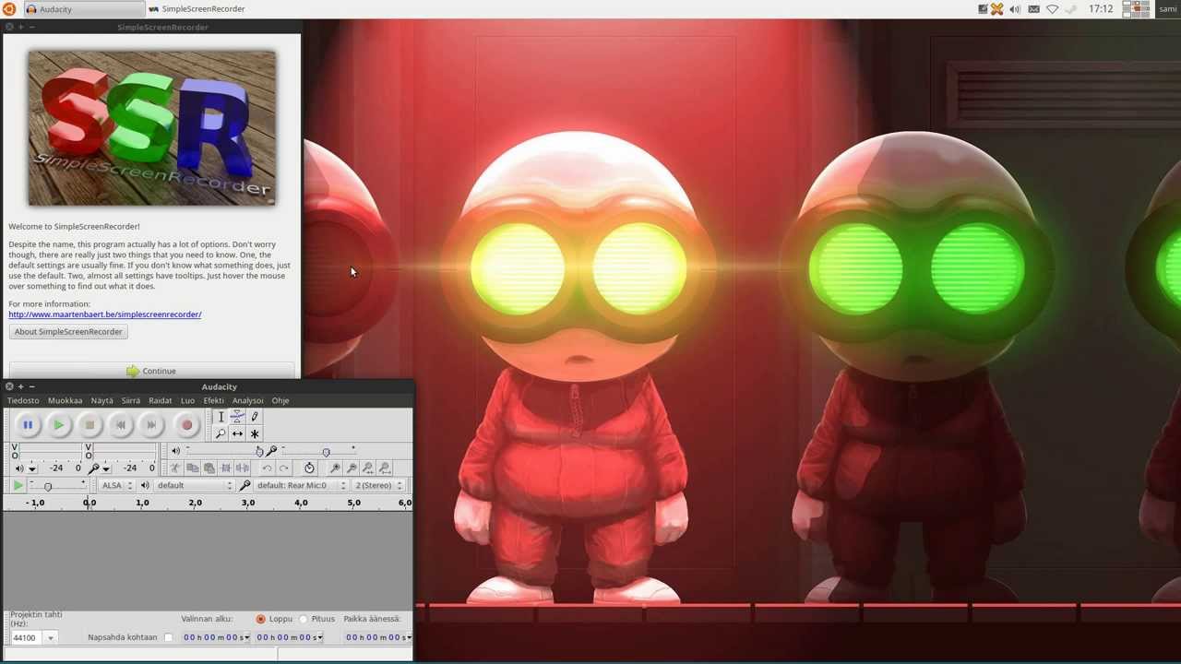
Task: Click the Continue button in SimpleScreenRecorder
Action: 151,371
